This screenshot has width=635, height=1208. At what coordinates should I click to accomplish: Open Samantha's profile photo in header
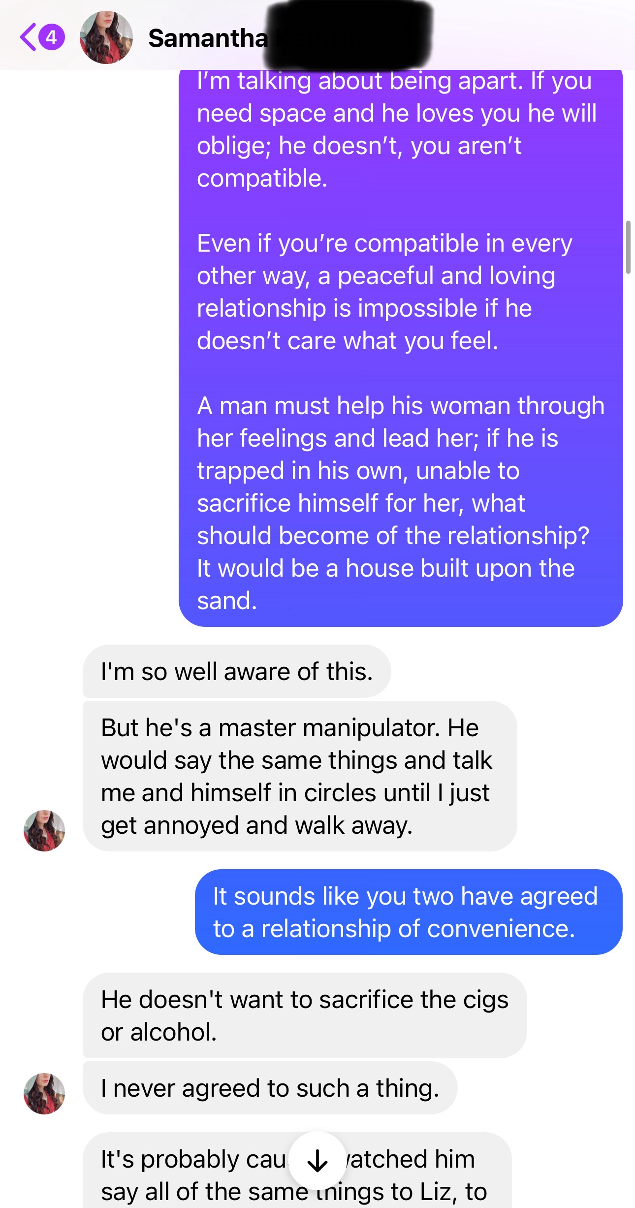[x=106, y=37]
